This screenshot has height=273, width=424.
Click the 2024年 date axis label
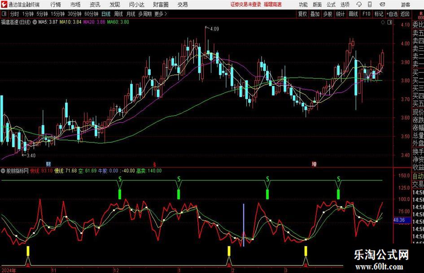pos(9,270)
